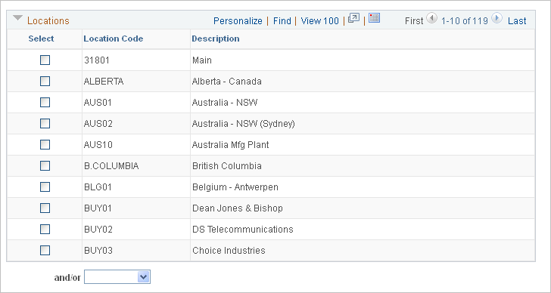
Task: Tick the BUY03 checkbox
Action: click(45, 251)
